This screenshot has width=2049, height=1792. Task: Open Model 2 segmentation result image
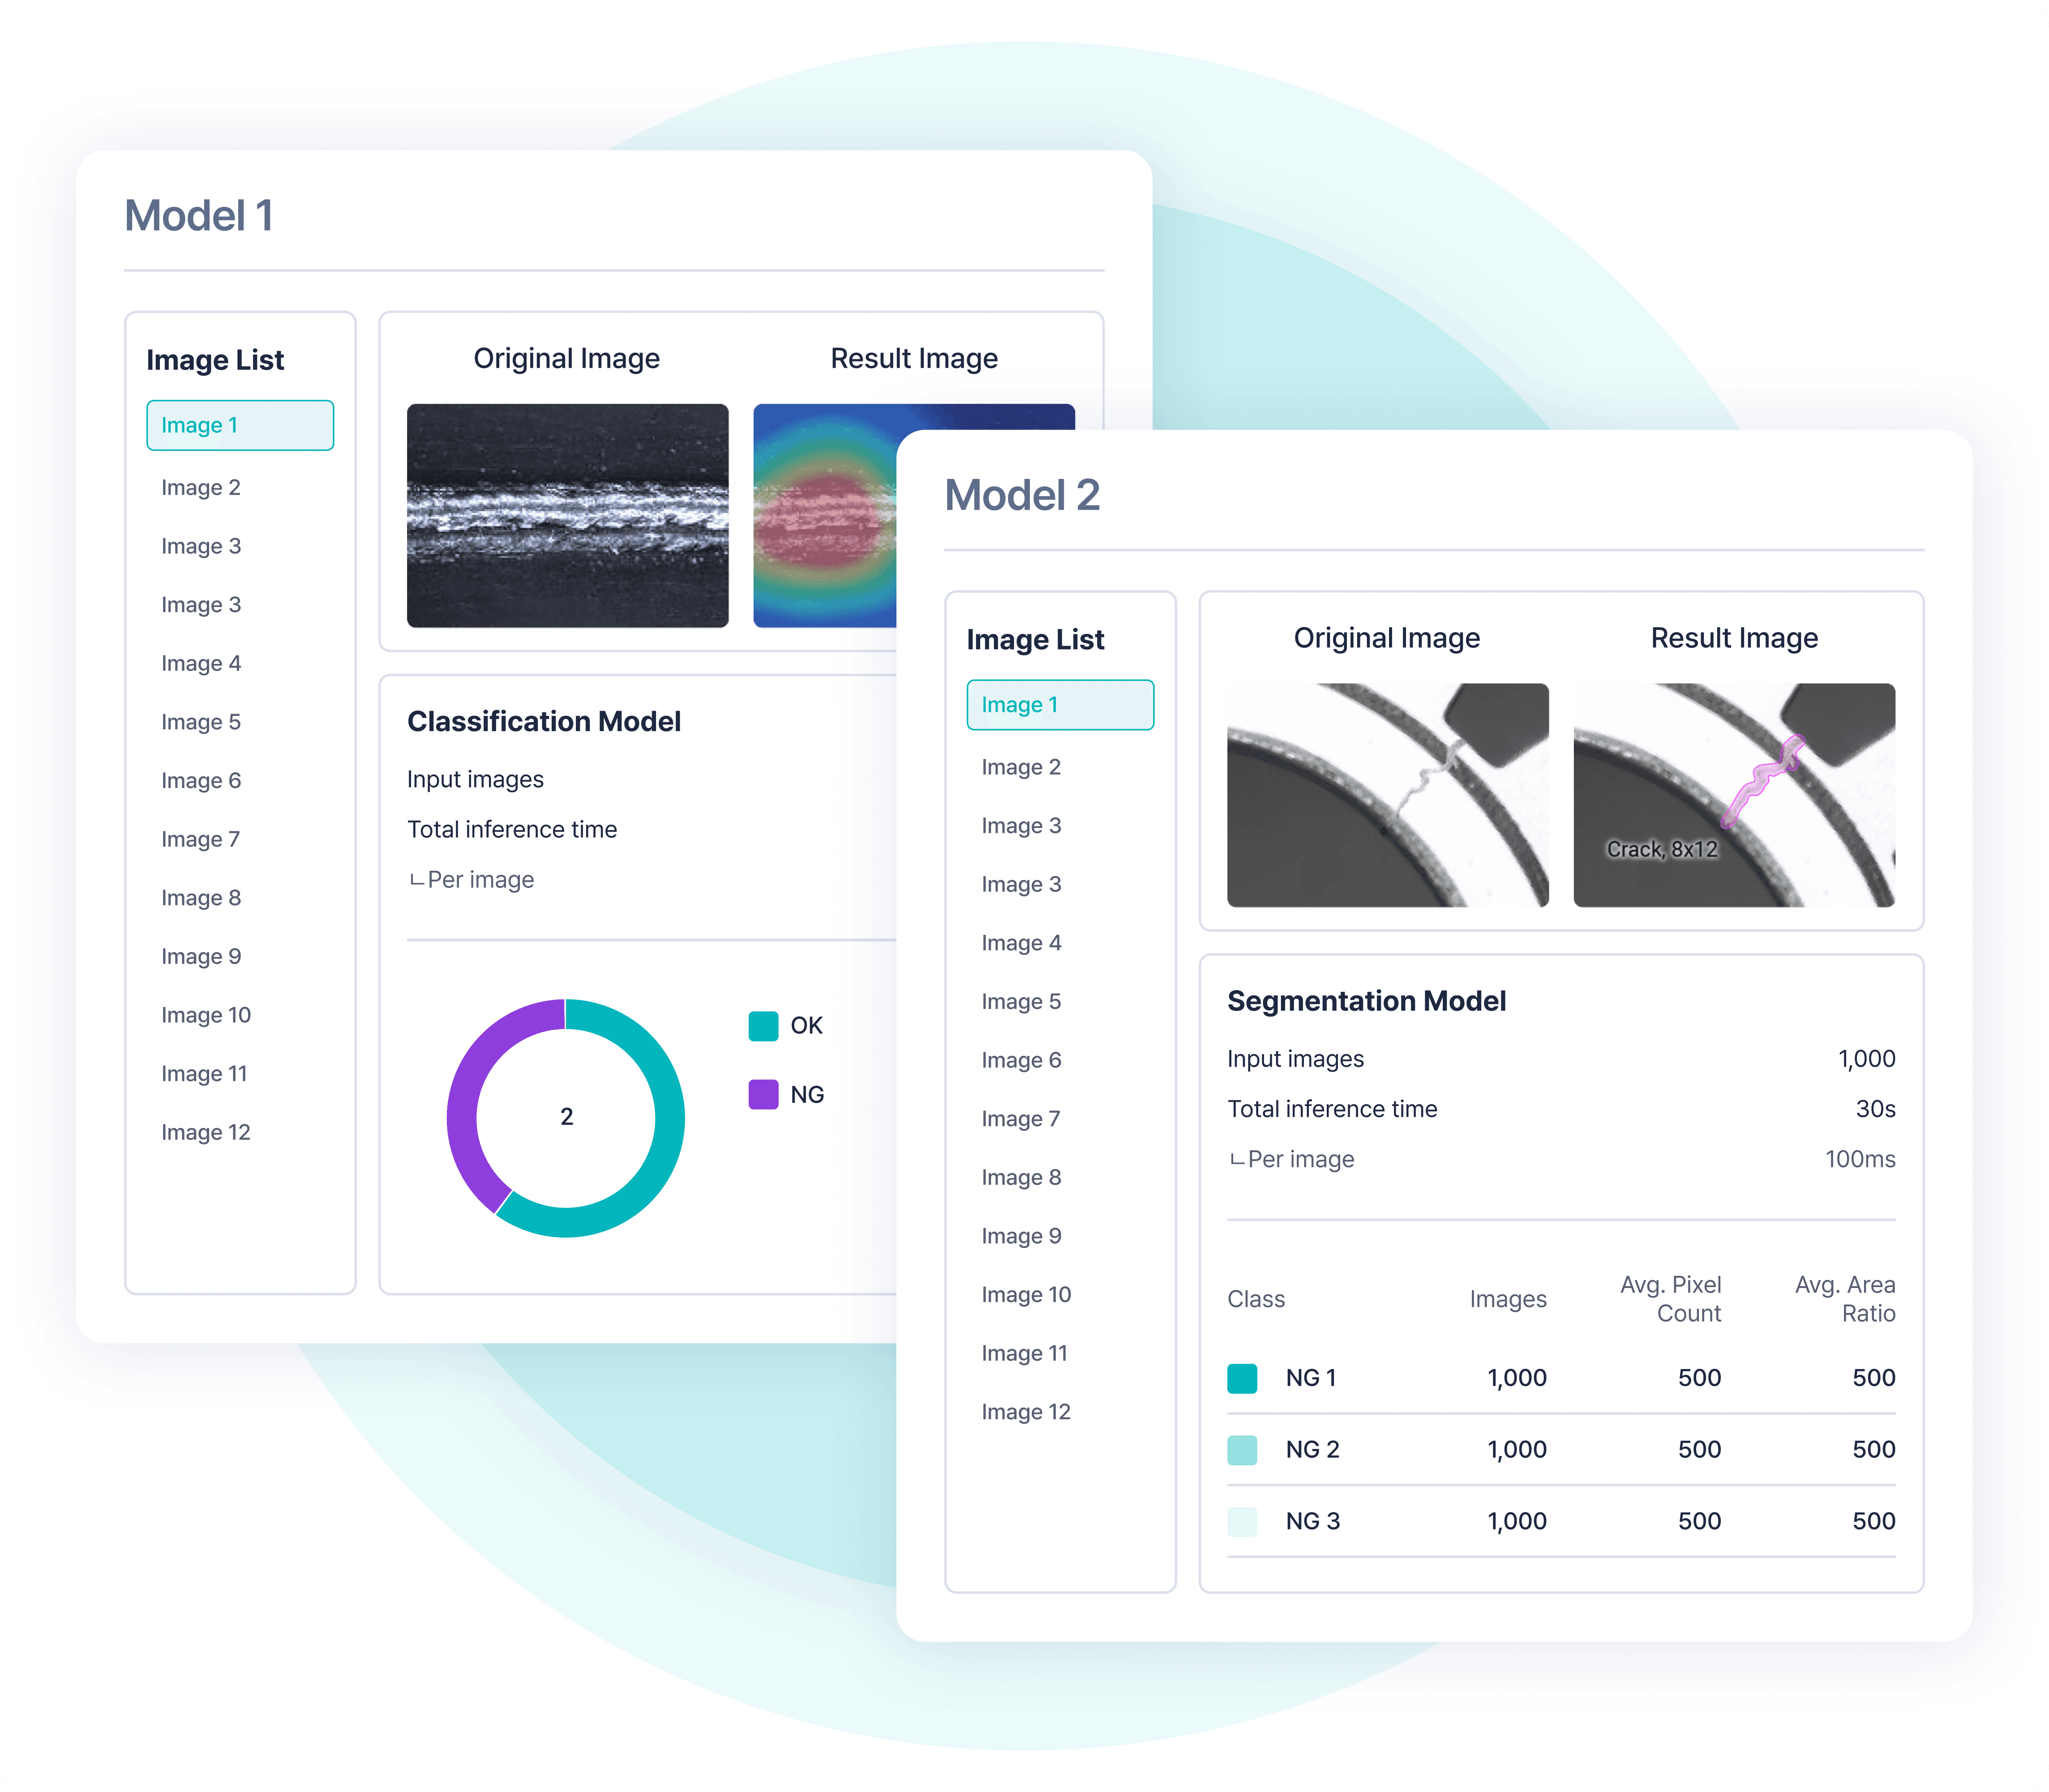[x=1733, y=795]
